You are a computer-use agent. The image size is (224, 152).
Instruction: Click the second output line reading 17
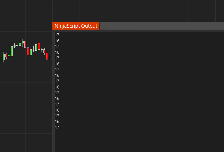pyautogui.click(x=57, y=47)
